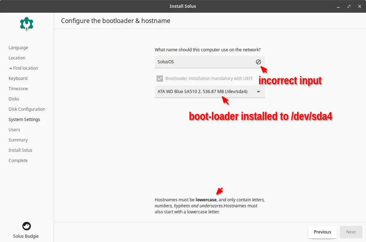The height and width of the screenshot is (242, 366).
Task: Open the Timezone step
Action: pyautogui.click(x=18, y=89)
